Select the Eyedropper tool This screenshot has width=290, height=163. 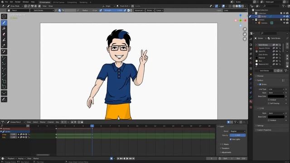click(4, 52)
